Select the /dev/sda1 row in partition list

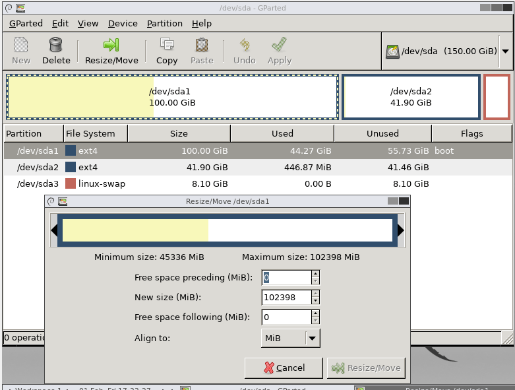click(x=258, y=151)
